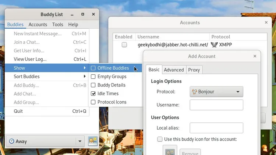Open the Buddies menu
Screen dimensions: 276x155
point(15,24)
